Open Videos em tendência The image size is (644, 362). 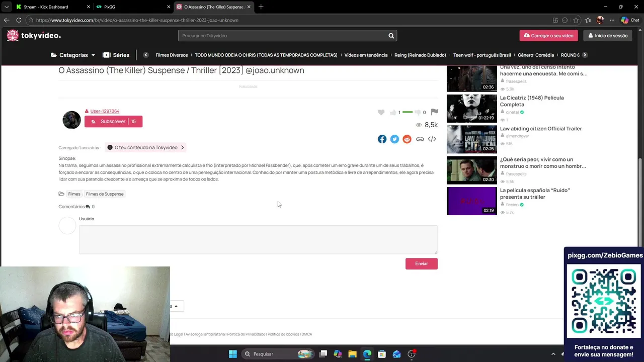366,55
